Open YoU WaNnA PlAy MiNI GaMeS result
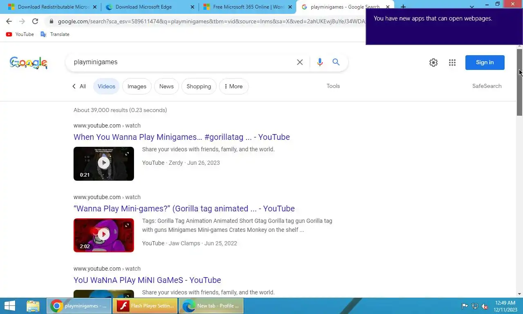523x314 pixels. point(147,280)
